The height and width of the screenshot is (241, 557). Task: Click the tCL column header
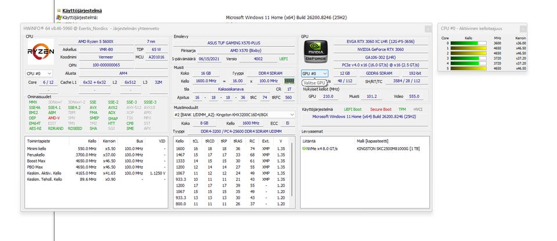point(196,141)
